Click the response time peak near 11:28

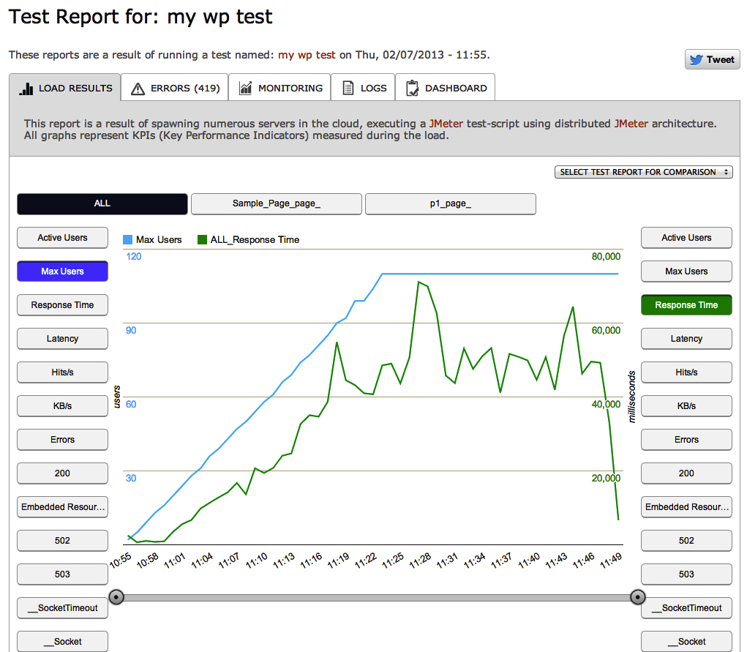pos(418,282)
